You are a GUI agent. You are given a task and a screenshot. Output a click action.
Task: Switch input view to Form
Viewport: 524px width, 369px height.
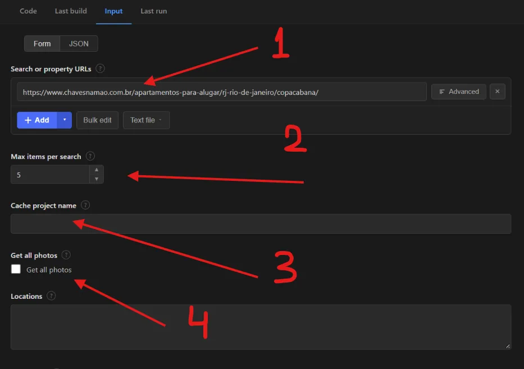42,44
